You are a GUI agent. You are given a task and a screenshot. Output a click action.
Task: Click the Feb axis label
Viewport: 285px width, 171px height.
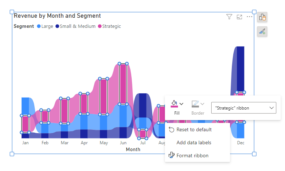pos(45,143)
